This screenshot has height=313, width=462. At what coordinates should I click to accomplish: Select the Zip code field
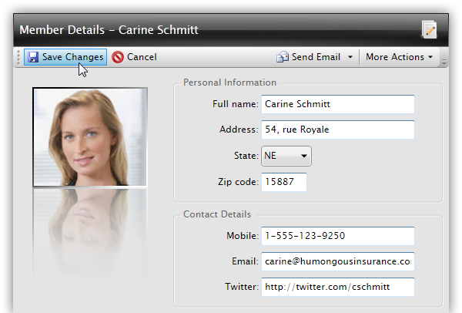[x=283, y=182]
